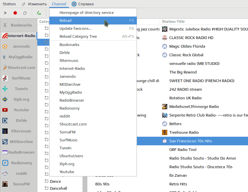
Task: Open the SomaFM channel icon
Action: pyautogui.click(x=5, y=184)
